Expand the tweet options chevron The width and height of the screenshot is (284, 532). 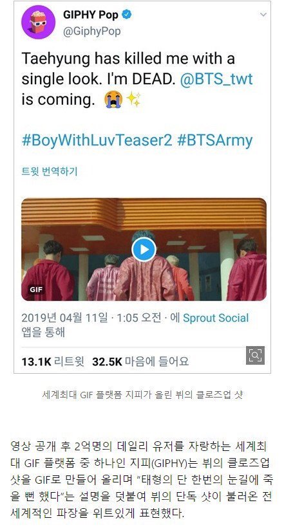263,15
